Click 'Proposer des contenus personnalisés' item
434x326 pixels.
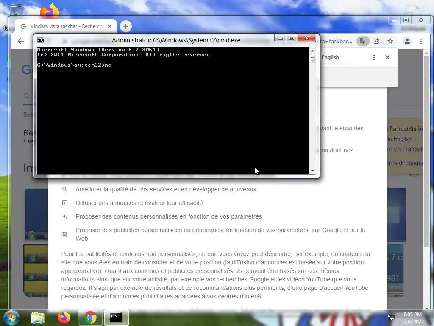(169, 216)
